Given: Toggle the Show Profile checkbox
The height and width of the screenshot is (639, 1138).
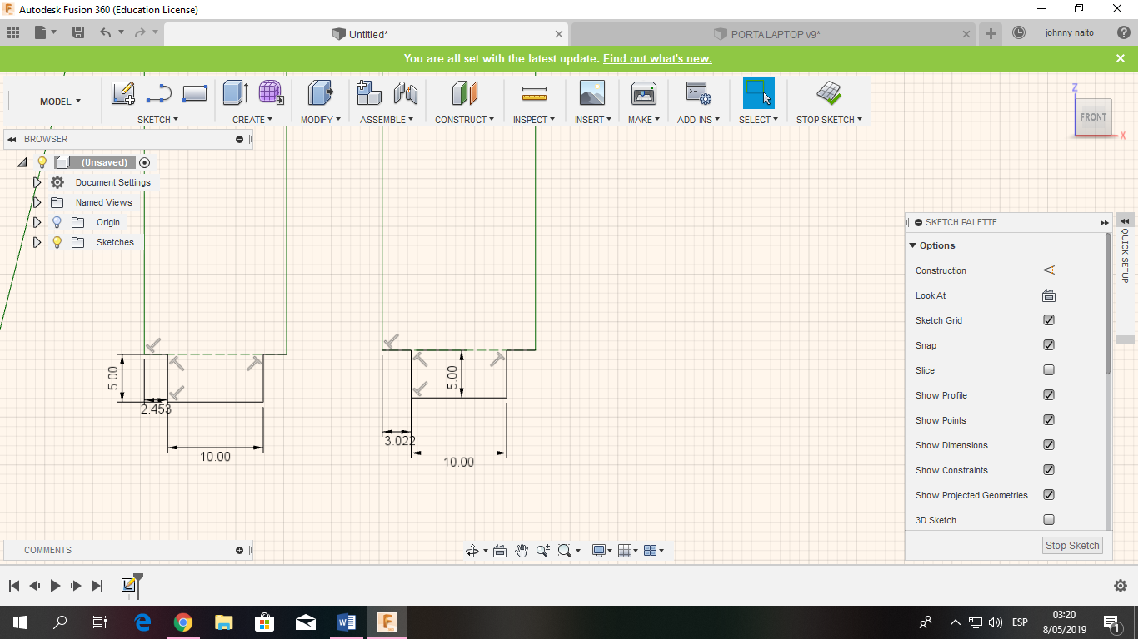Looking at the screenshot, I should 1049,395.
